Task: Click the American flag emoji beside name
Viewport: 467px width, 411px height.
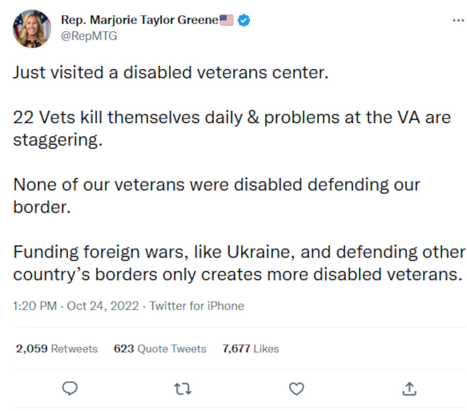Action: point(227,21)
